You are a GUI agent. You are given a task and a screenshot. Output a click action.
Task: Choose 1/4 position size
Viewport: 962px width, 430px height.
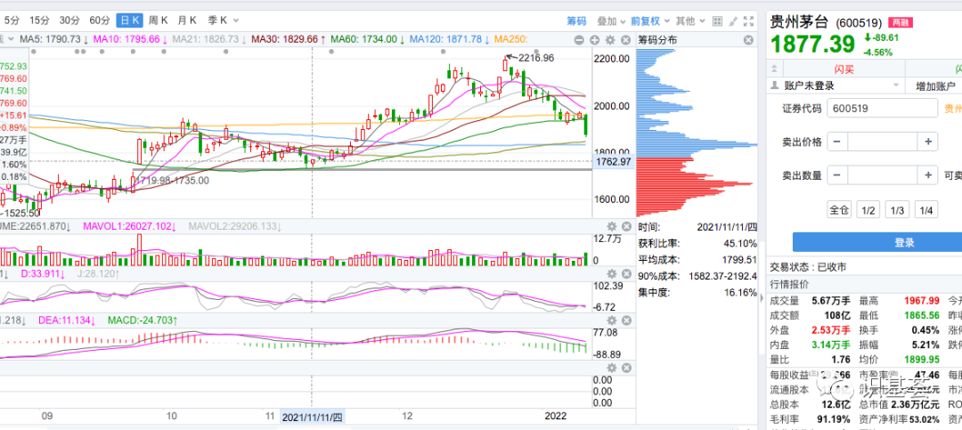point(926,210)
